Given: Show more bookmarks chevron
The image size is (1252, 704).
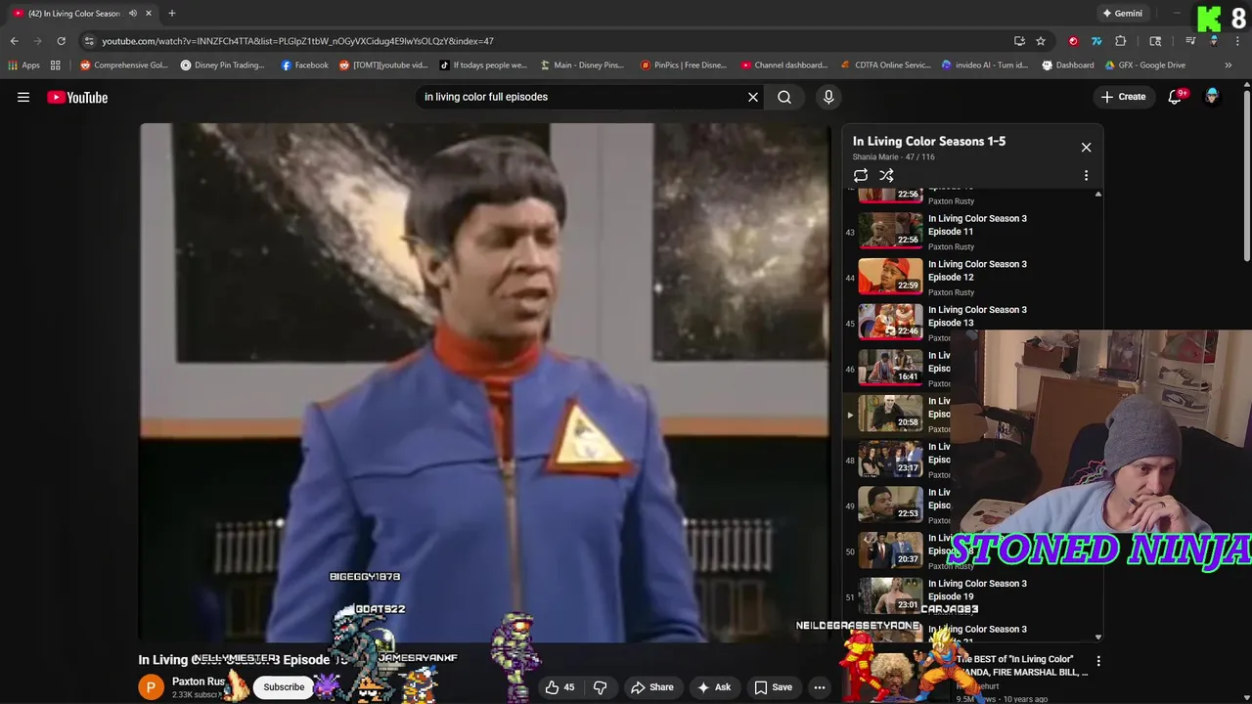Looking at the screenshot, I should point(1229,66).
